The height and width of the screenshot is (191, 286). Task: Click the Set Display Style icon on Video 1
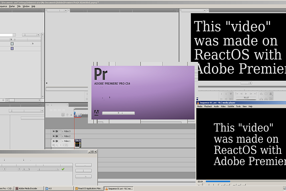point(53,145)
